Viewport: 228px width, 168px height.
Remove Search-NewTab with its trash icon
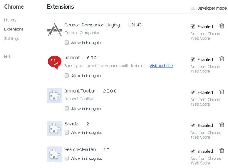[x=222, y=151]
